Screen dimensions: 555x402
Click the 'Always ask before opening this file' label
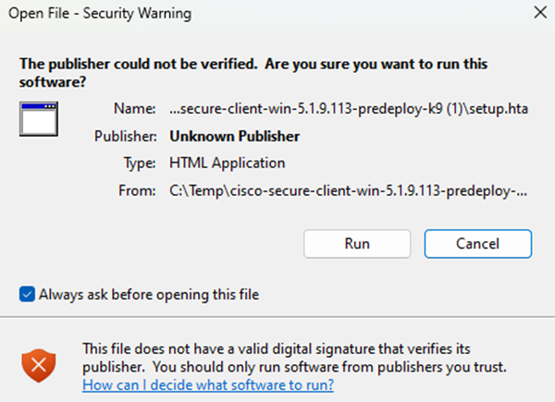coord(148,295)
